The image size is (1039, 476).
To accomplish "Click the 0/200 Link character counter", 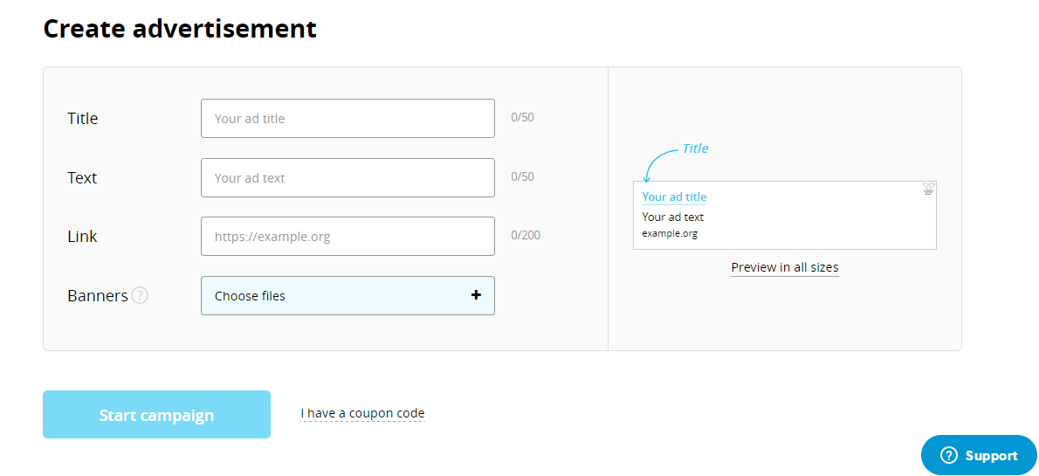I will [x=526, y=235].
